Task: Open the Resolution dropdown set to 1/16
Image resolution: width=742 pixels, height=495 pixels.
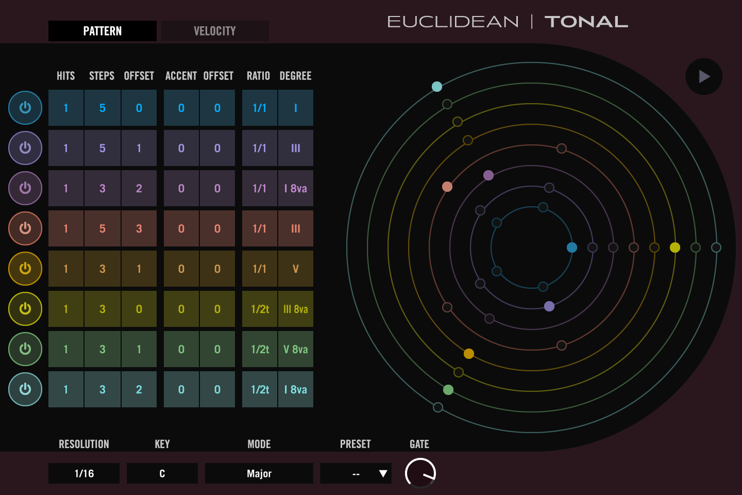Action: (83, 473)
